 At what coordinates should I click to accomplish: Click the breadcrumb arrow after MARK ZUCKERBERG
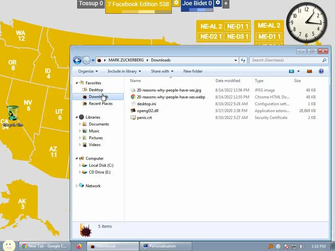point(148,60)
